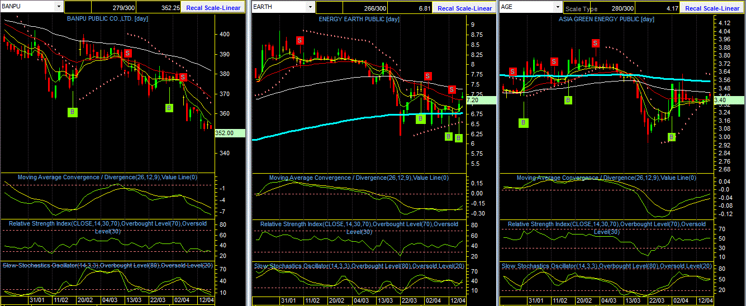This screenshot has height=306, width=746.
Task: Click the latest Sell marker on EARTH chart
Action: click(452, 89)
